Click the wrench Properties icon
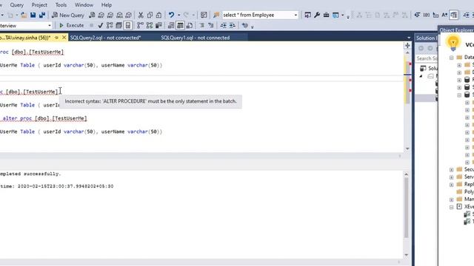Image resolution: width=474 pixels, height=266 pixels. coord(317,15)
